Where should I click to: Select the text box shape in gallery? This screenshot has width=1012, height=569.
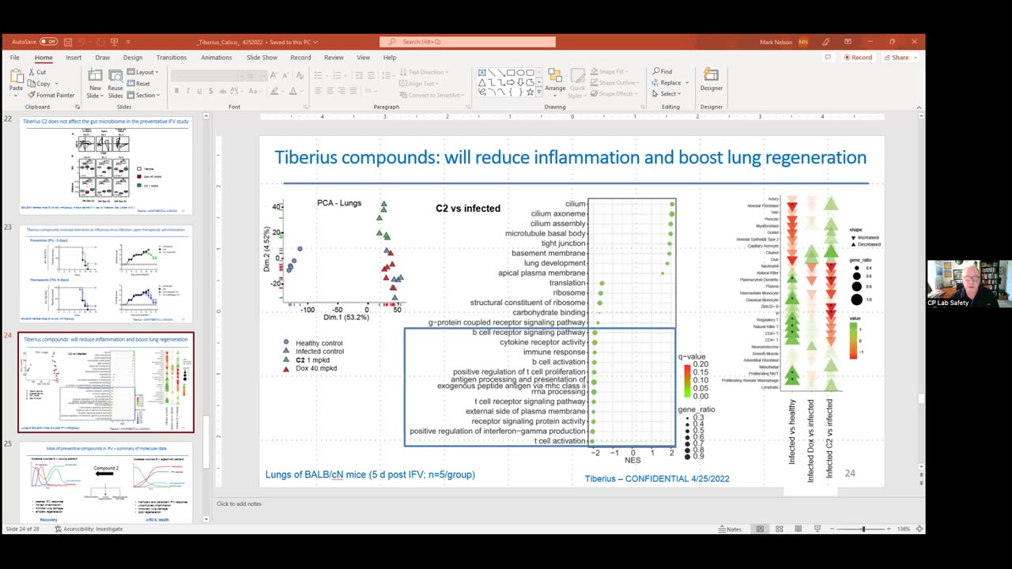(482, 73)
